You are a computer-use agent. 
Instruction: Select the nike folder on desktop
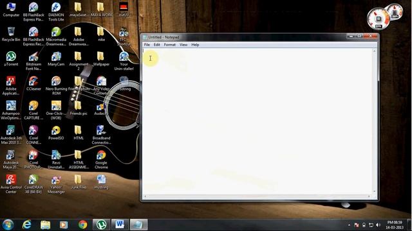[x=101, y=34]
